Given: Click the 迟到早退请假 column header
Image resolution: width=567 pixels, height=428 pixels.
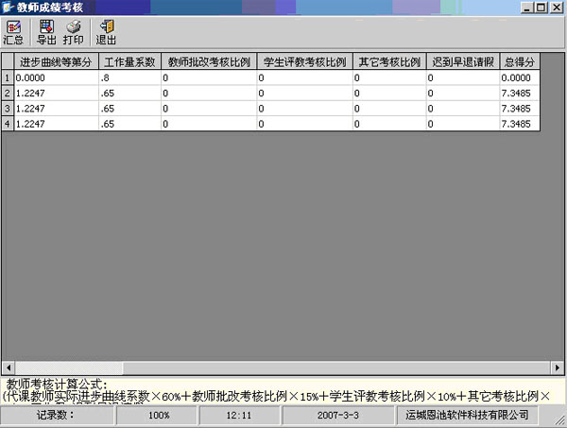Looking at the screenshot, I should [x=462, y=62].
